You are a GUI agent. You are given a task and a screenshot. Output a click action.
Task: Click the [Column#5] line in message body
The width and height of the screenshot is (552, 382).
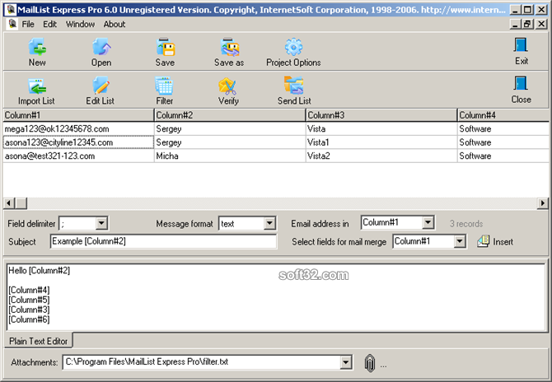click(x=29, y=300)
